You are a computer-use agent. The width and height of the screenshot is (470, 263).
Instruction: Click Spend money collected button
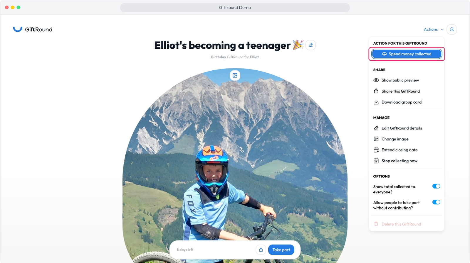pyautogui.click(x=407, y=54)
